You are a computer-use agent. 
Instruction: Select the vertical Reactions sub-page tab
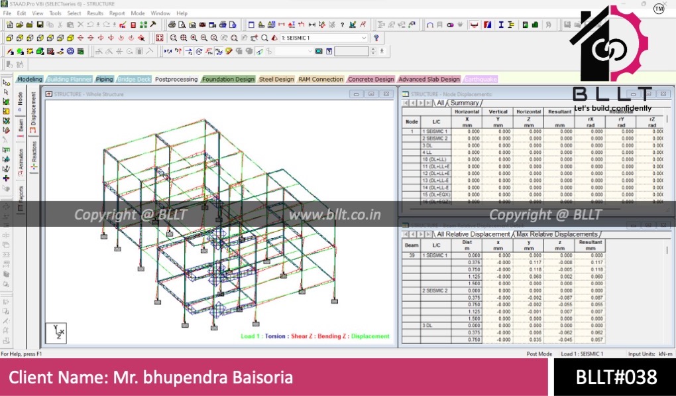pyautogui.click(x=34, y=155)
